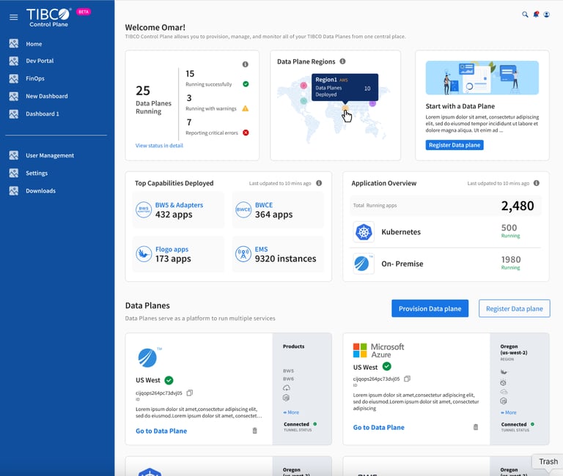Click the Home sidebar item
Image resolution: width=563 pixels, height=476 pixels.
[34, 44]
